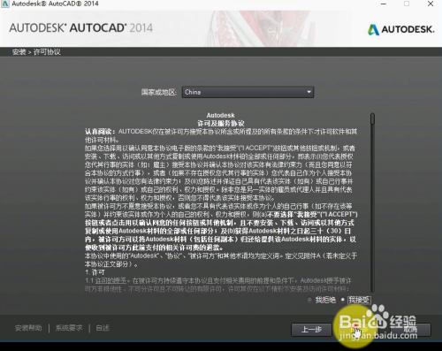Screen dimensions: 442x351
Task: Click the '1. 许可' section heading text
Action: 95,272
